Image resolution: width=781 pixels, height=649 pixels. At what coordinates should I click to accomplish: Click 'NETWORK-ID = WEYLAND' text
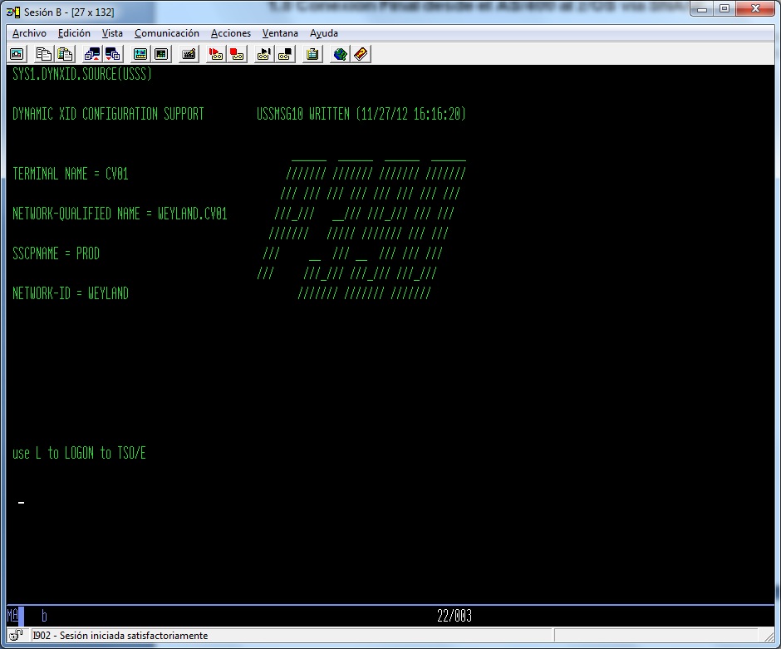pos(71,293)
